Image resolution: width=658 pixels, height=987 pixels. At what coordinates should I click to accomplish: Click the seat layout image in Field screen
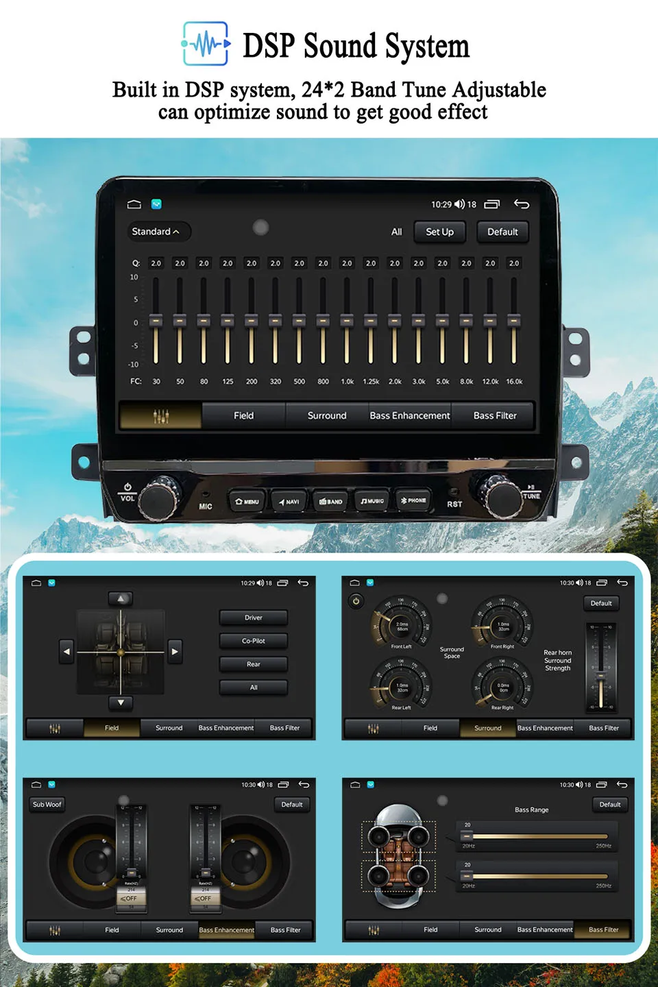121,652
